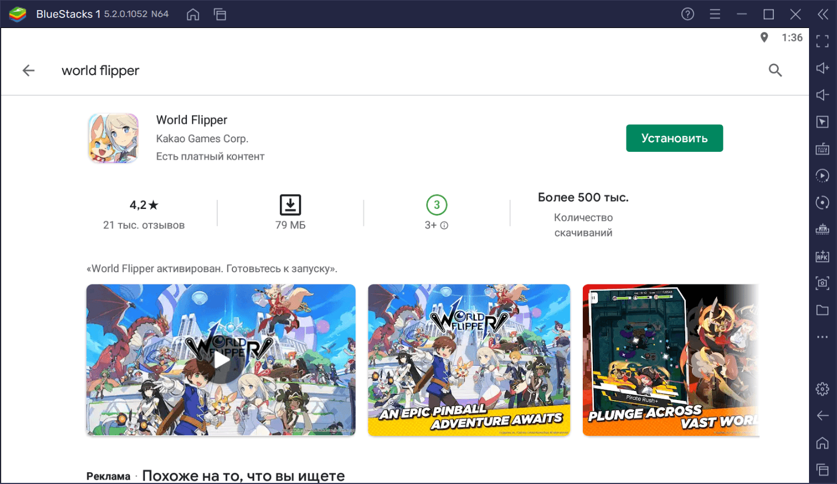Open BlueStacks help question mark icon
This screenshot has width=837, height=484.
tap(688, 14)
